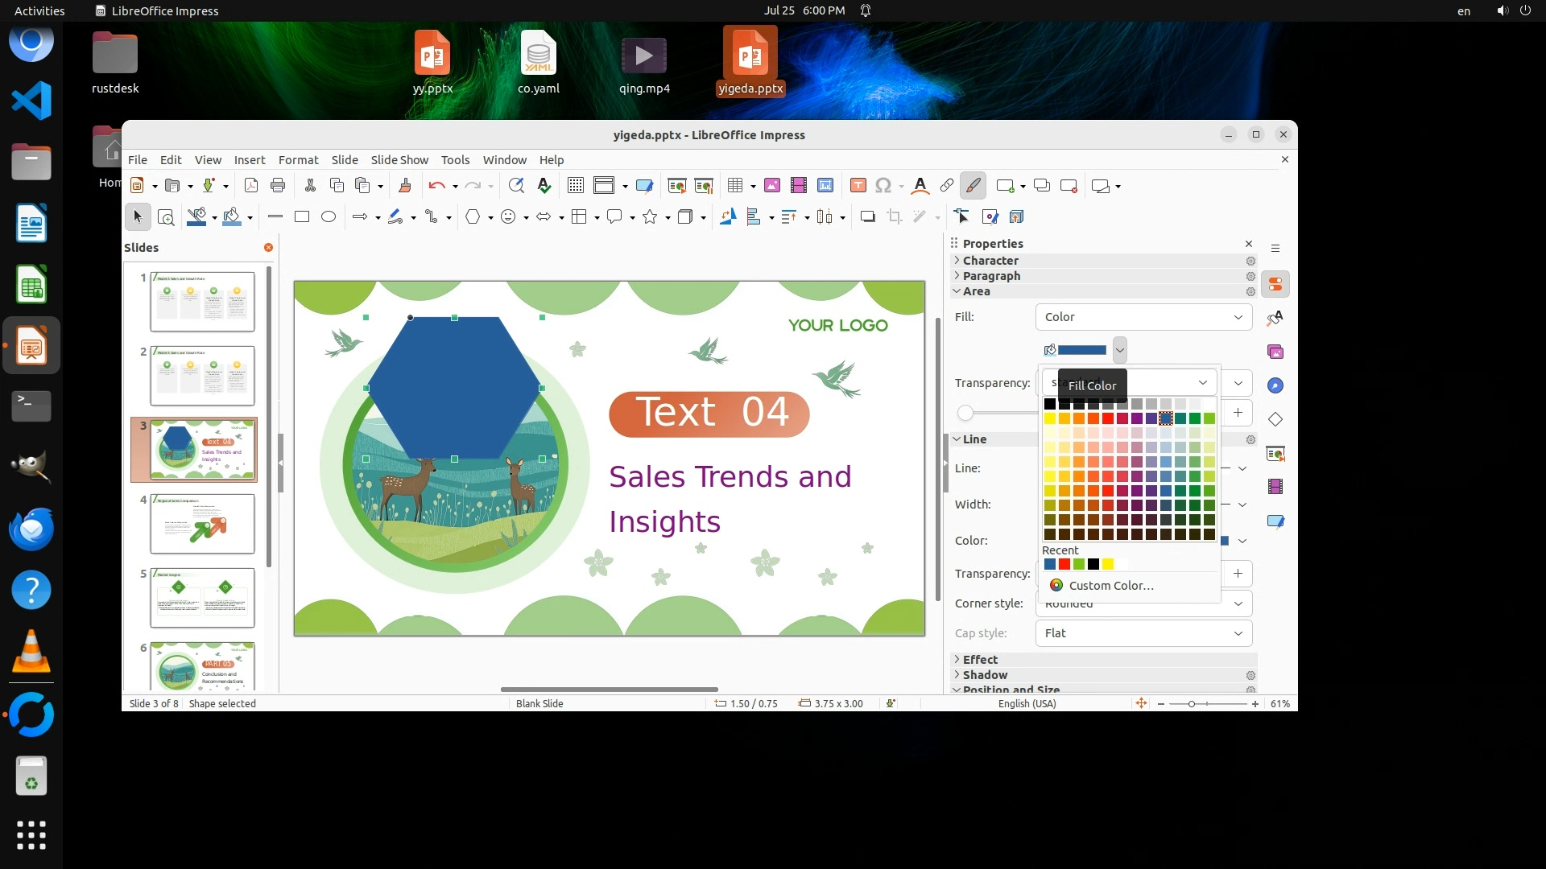Toggle the Shadow effect toolbar button

coord(867,216)
